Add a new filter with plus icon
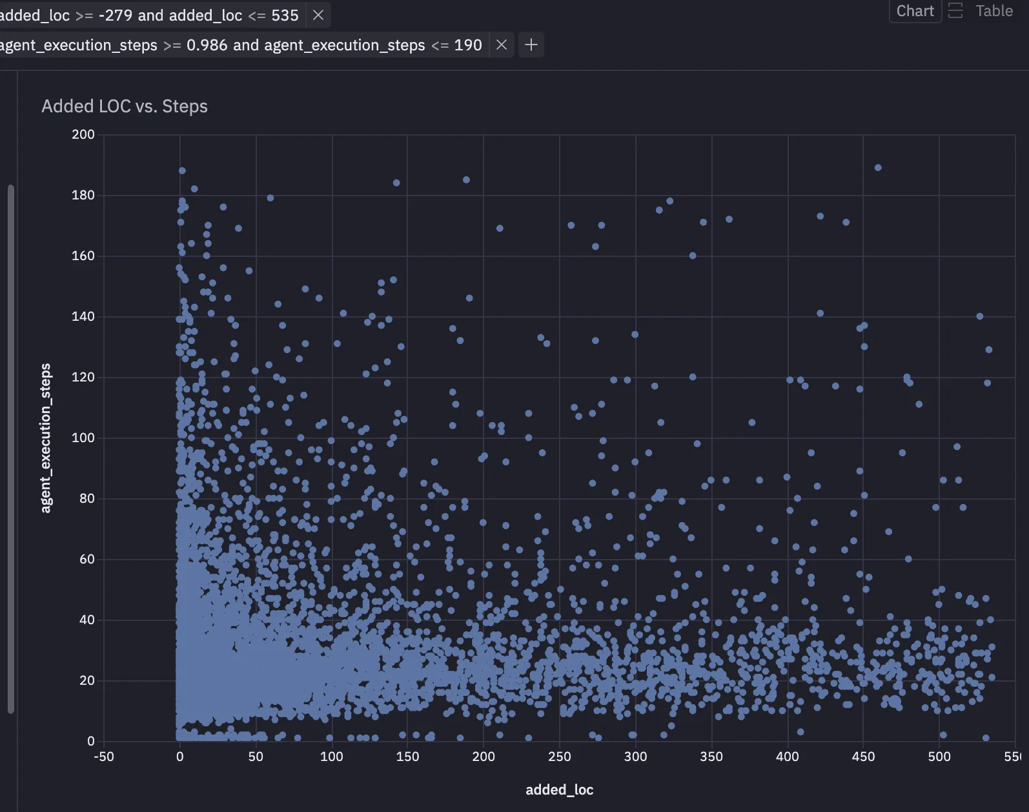The width and height of the screenshot is (1029, 812). coord(531,45)
